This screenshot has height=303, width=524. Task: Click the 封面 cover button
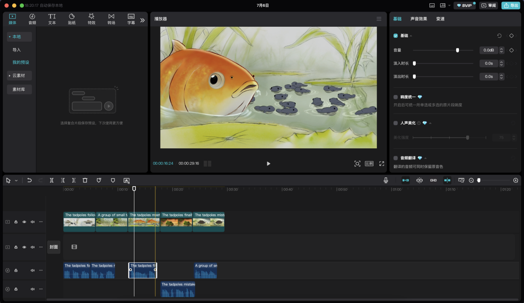coord(54,247)
